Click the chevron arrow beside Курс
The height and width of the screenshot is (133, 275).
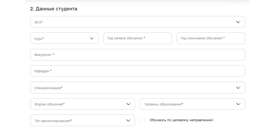tap(92, 38)
